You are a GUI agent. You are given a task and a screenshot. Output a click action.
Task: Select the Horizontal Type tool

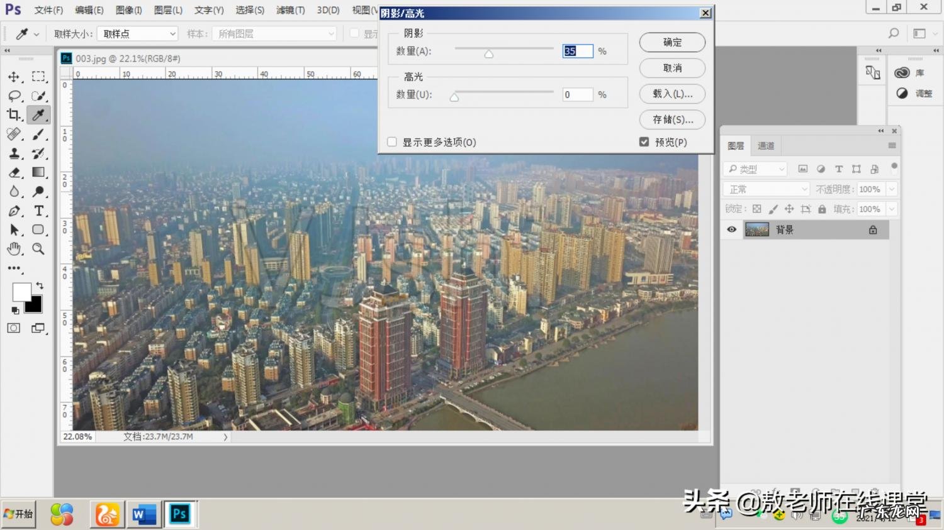(x=39, y=211)
